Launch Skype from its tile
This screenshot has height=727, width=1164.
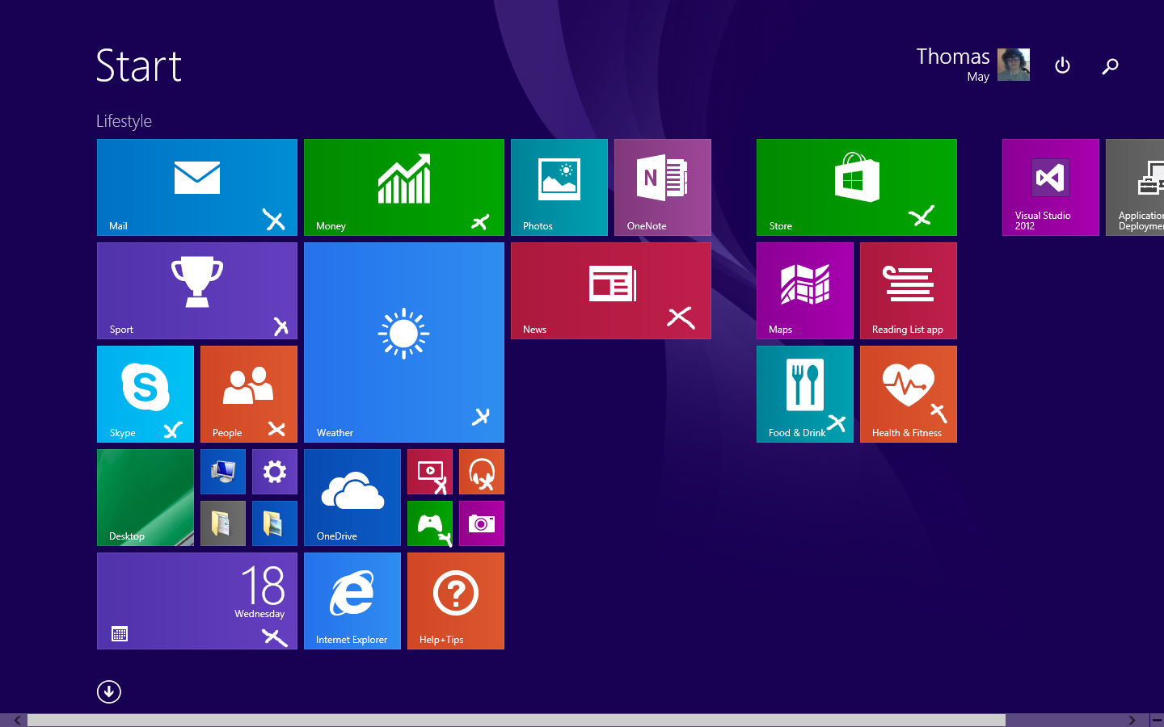point(145,394)
